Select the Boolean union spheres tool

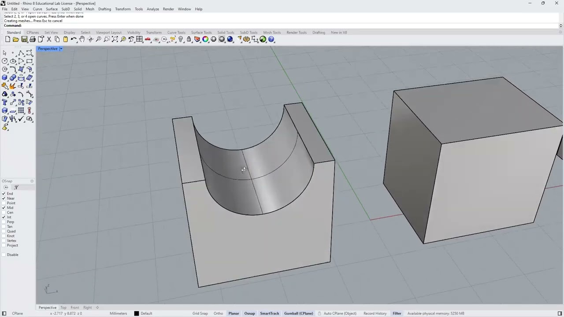(13, 77)
